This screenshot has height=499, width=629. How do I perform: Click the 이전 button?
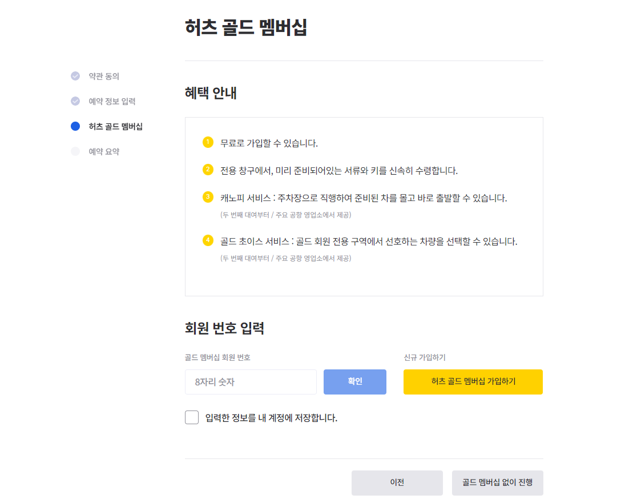point(397,482)
